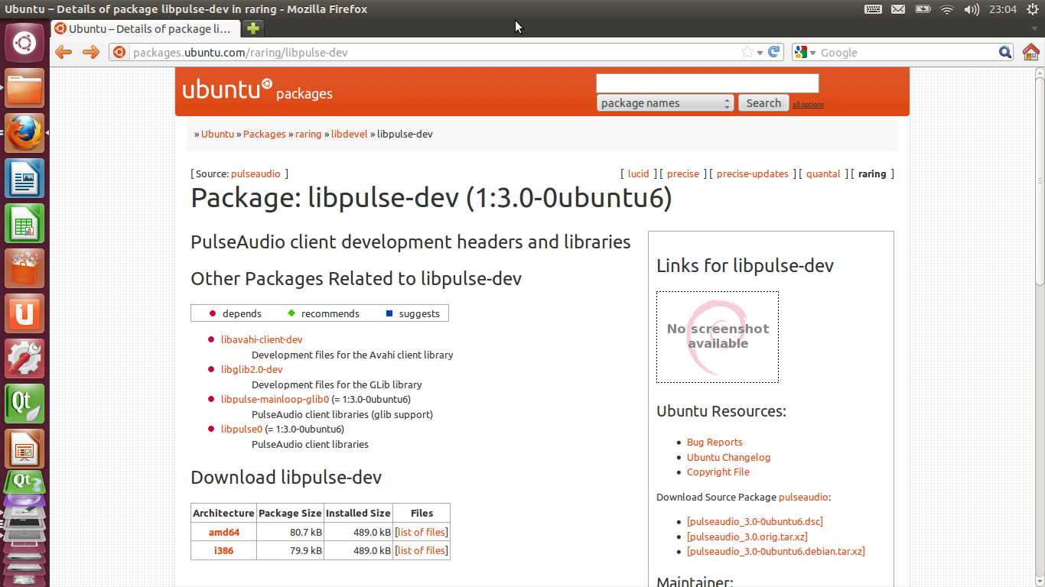
Task: Open libglib2.0-dev dependency link
Action: coord(252,369)
